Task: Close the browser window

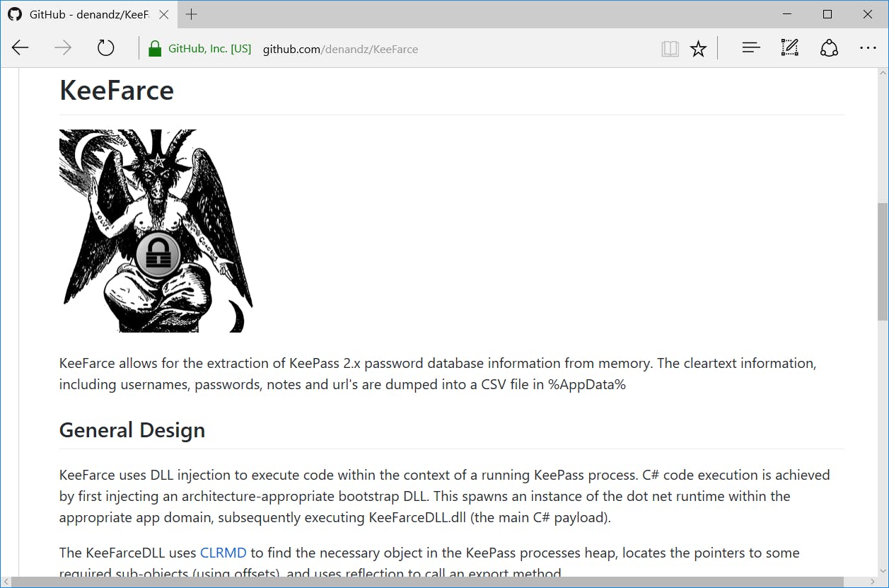Action: [x=867, y=14]
